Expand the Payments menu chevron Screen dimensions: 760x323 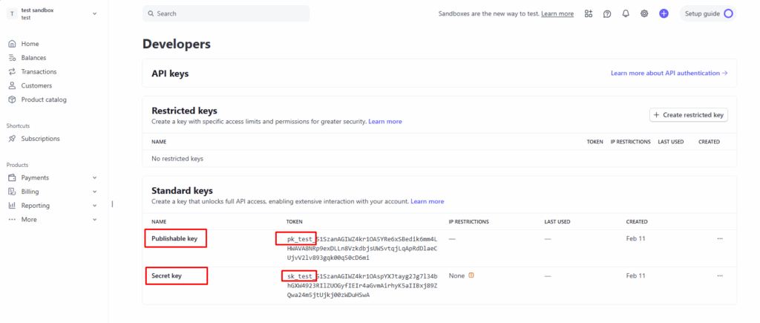click(x=94, y=178)
